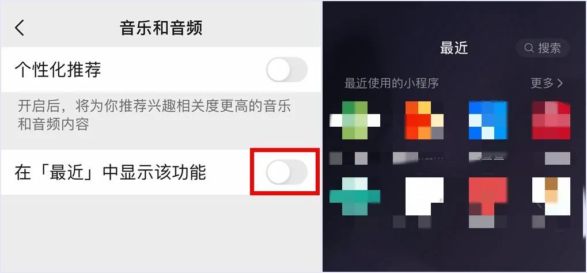Open the teal pixelated mini program icon

pos(354,196)
